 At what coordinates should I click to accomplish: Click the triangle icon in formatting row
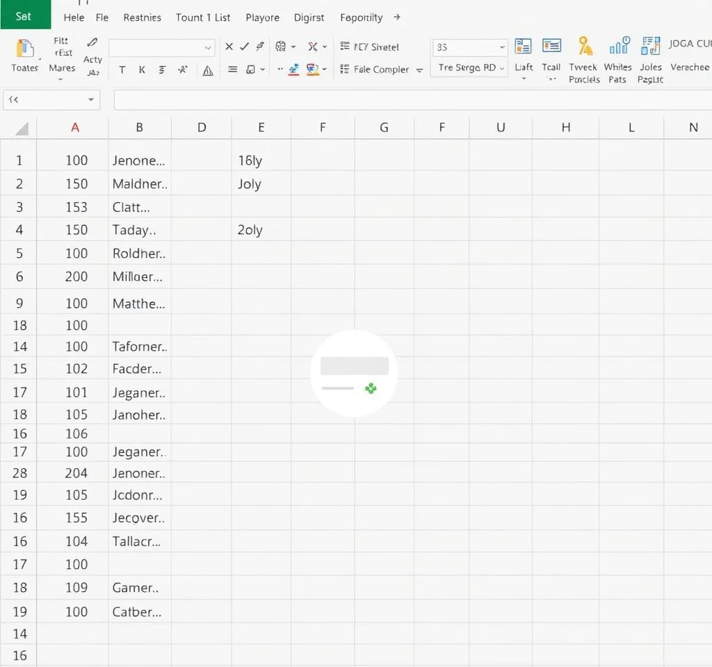(x=207, y=70)
